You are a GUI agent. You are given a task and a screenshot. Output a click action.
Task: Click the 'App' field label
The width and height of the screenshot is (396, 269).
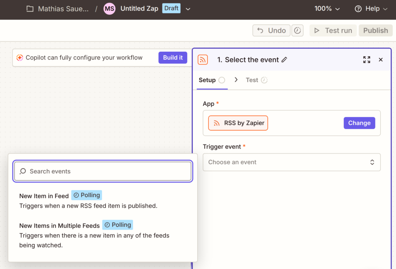point(208,104)
